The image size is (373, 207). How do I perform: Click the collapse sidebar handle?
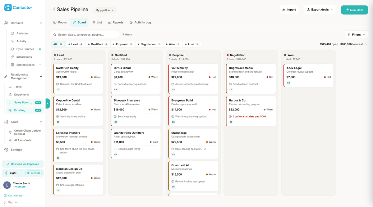coord(48,103)
